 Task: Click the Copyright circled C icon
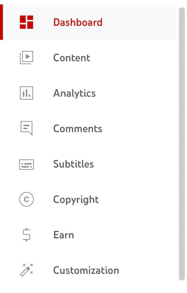27,199
